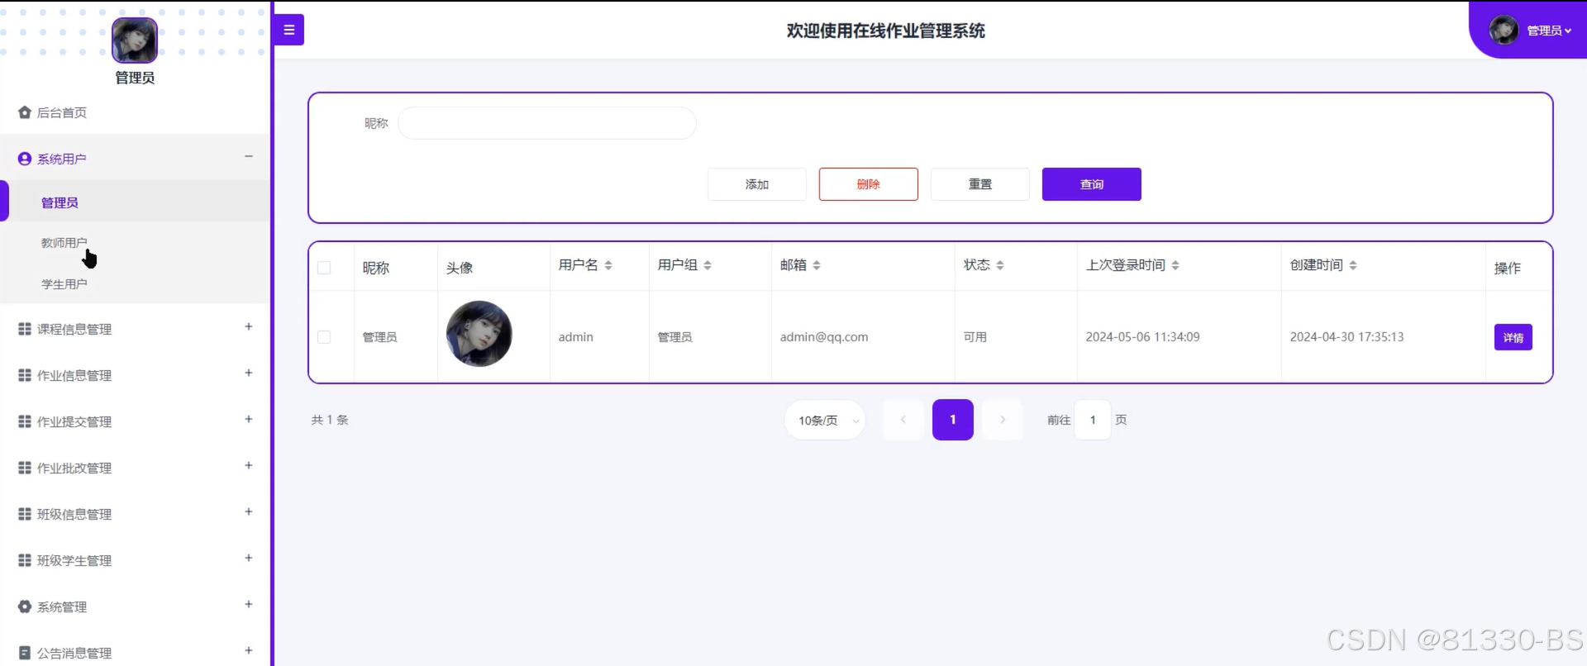Click the gear icon beside 系统管理
This screenshot has height=666, width=1587.
click(25, 607)
